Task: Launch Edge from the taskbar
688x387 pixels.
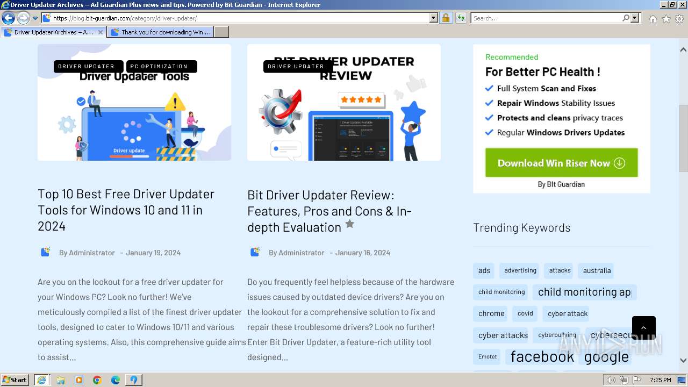Action: point(116,380)
